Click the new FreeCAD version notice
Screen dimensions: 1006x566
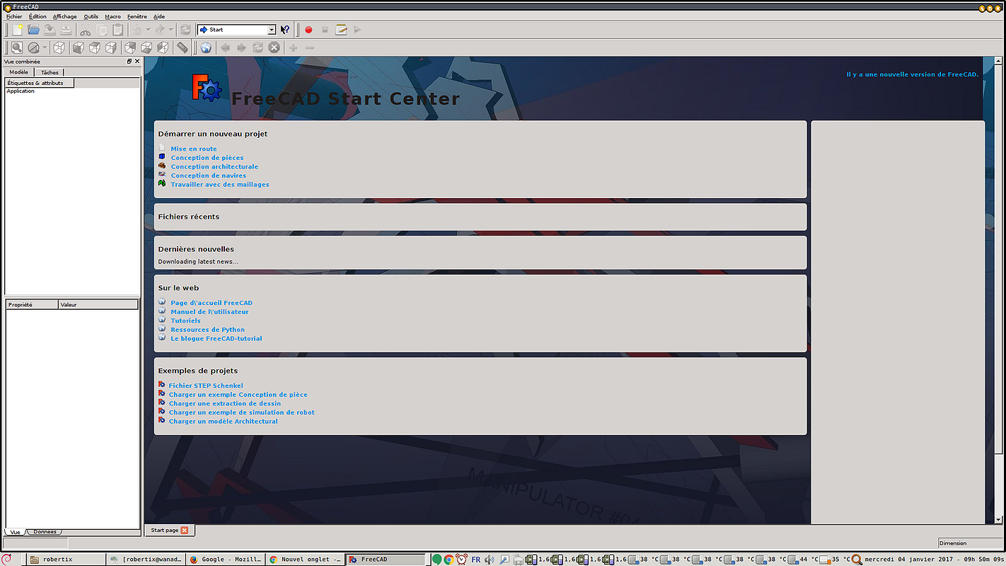pos(913,74)
